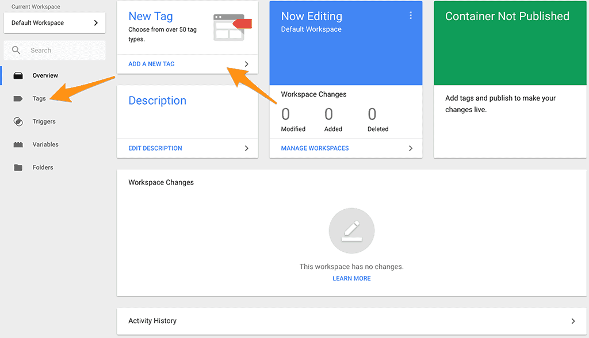Click the EDIT DESCRIPTION link
Image resolution: width=589 pixels, height=338 pixels.
point(155,148)
